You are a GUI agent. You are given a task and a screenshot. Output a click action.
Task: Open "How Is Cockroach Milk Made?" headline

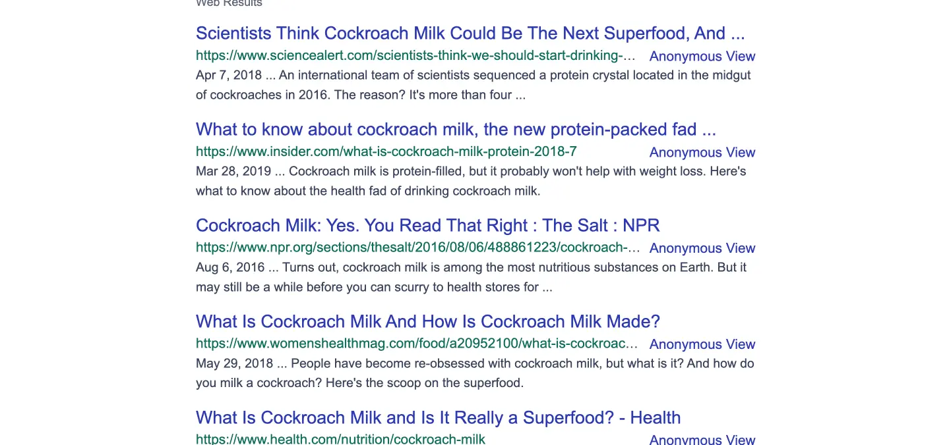[x=427, y=322]
